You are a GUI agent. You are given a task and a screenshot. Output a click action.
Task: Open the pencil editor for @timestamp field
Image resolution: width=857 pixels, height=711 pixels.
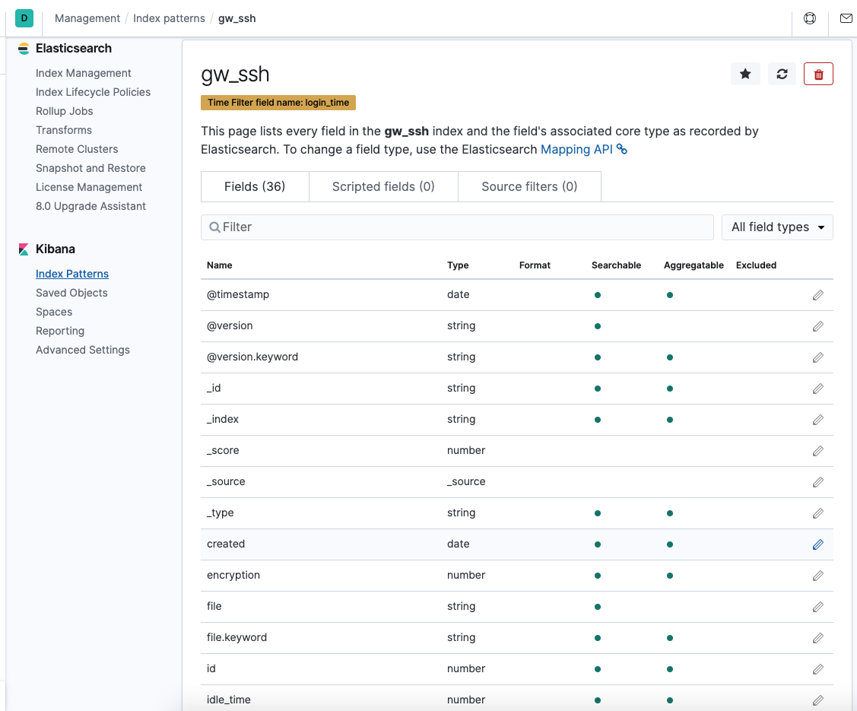[817, 295]
